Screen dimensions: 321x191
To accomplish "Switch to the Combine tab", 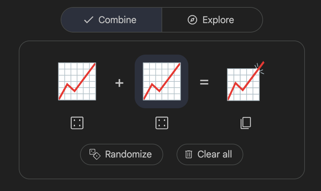I will [111, 20].
